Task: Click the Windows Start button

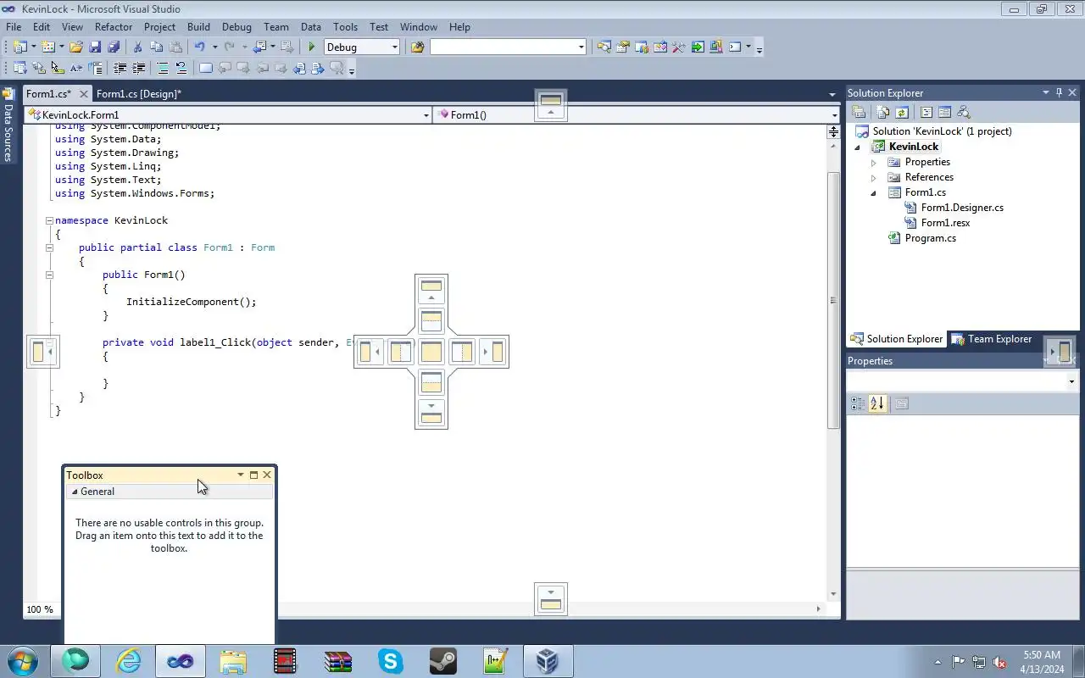Action: click(23, 661)
